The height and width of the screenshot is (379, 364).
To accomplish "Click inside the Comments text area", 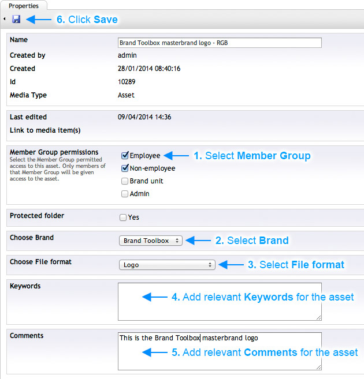I will point(220,351).
